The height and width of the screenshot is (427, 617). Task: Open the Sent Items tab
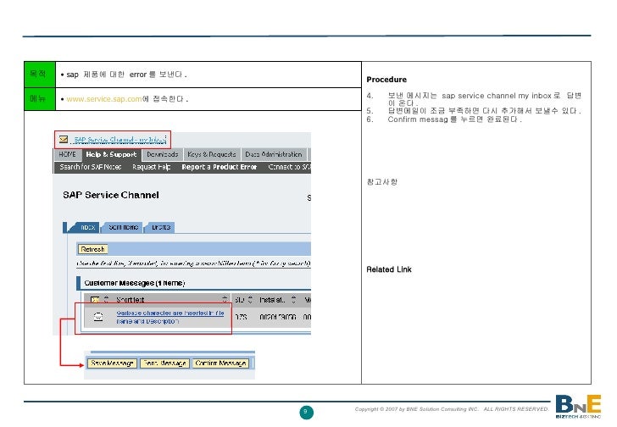pyautogui.click(x=123, y=227)
